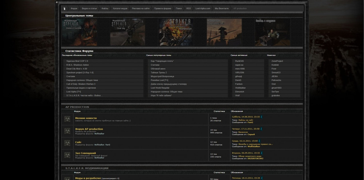This screenshot has width=364, height=180.
Task: Jump to last post icon after Четверг, 17.11.2011
Action: tap(261, 129)
